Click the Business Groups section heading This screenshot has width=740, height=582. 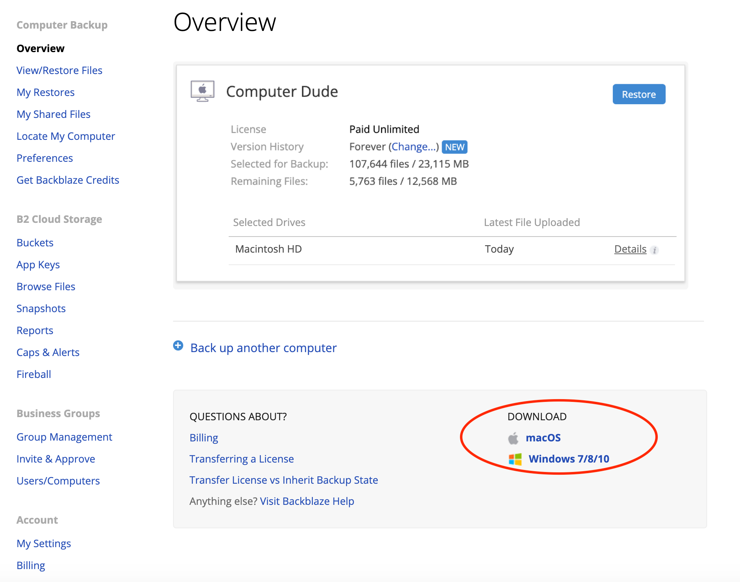(x=58, y=414)
